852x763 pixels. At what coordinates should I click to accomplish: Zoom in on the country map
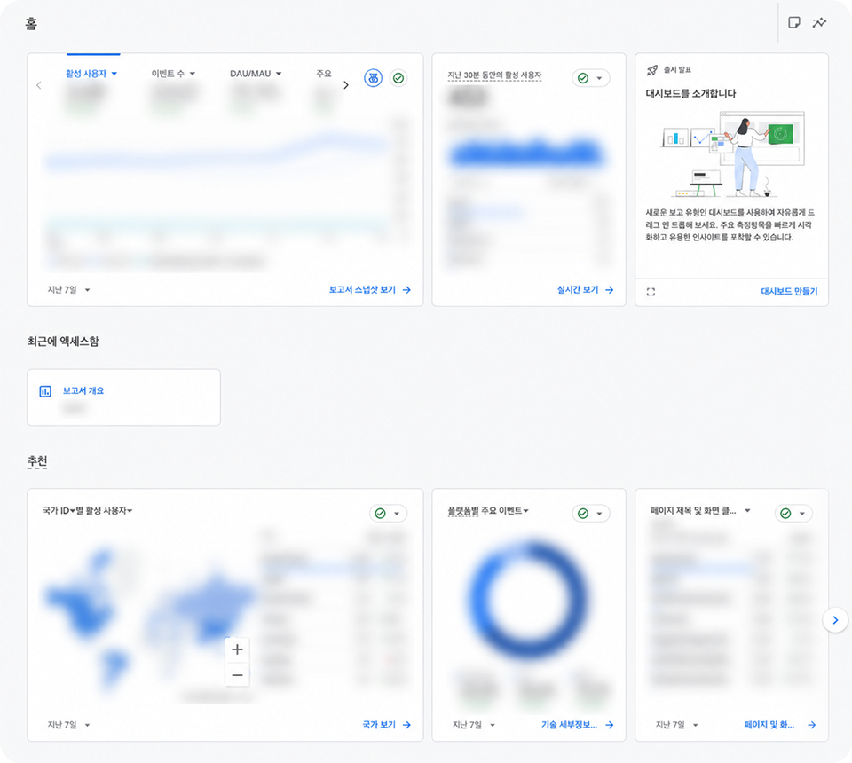[238, 649]
